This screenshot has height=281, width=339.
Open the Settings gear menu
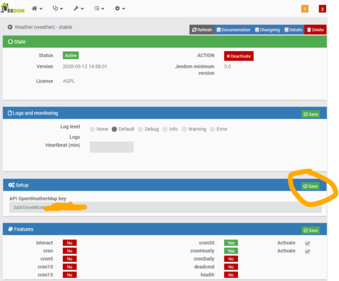(120, 9)
